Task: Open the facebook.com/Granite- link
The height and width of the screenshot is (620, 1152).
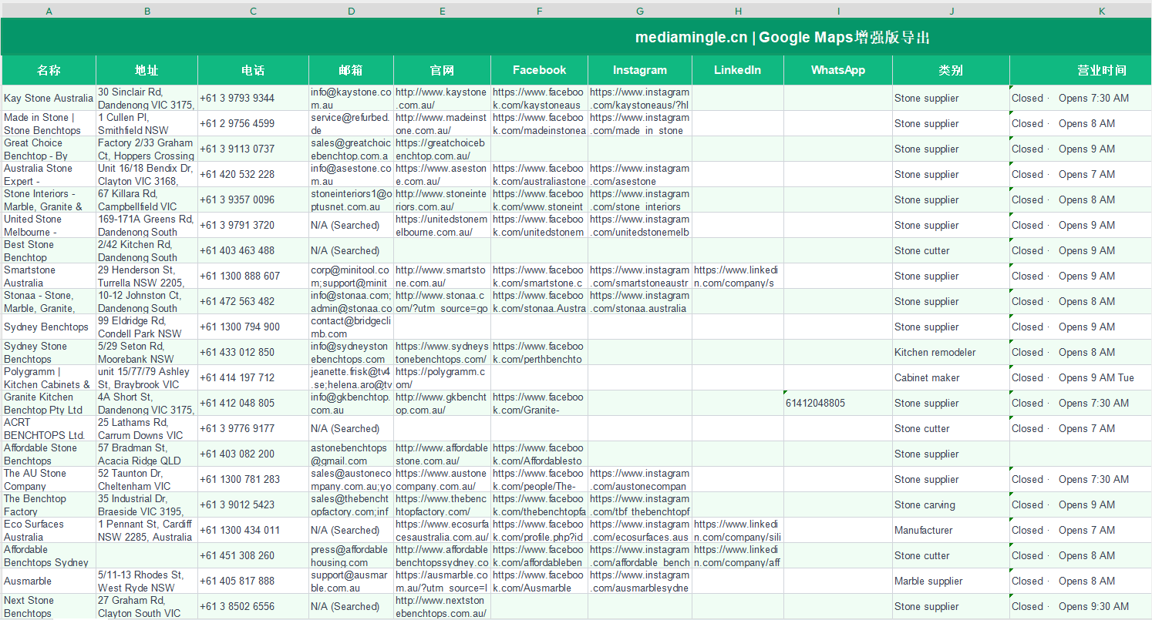Action: pyautogui.click(x=539, y=403)
